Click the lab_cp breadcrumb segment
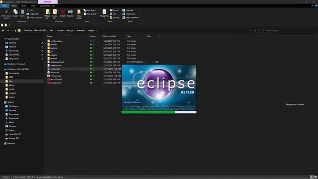 pos(70,30)
